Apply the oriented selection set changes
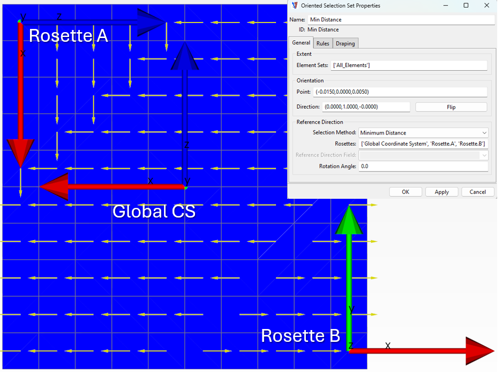This screenshot has width=502, height=374. [441, 192]
